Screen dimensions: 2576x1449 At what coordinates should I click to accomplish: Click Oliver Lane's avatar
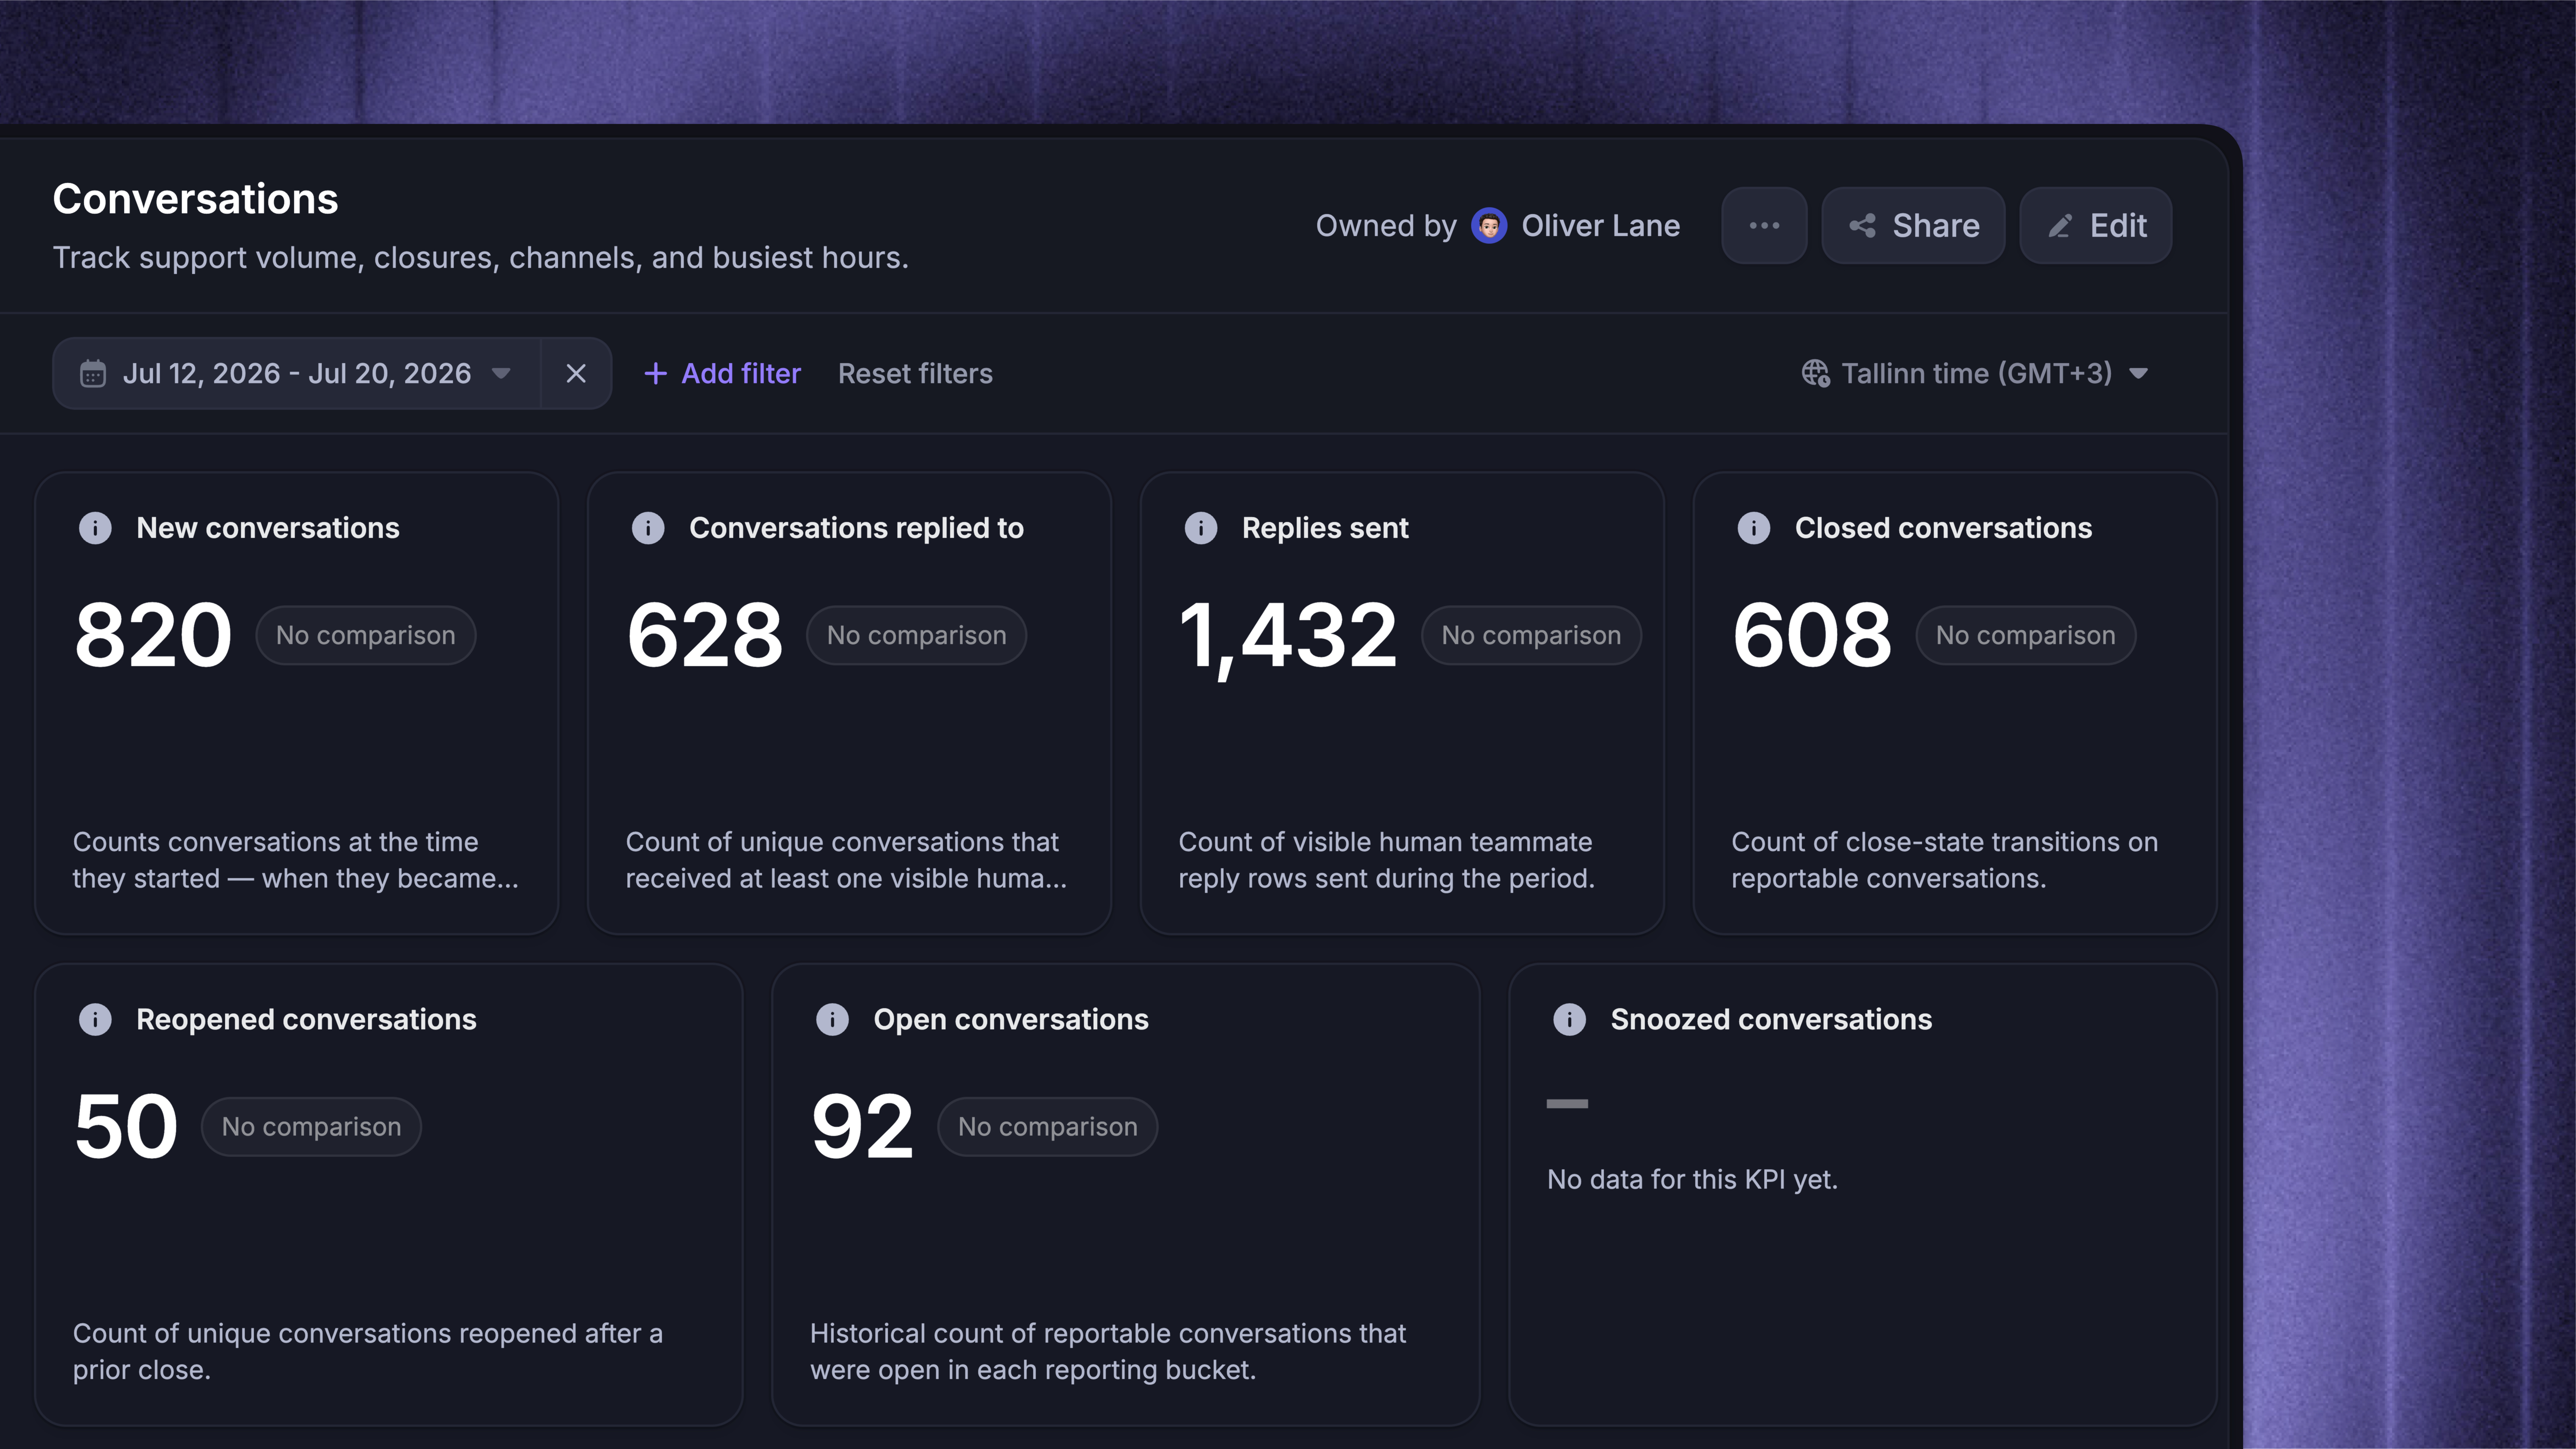click(1489, 226)
